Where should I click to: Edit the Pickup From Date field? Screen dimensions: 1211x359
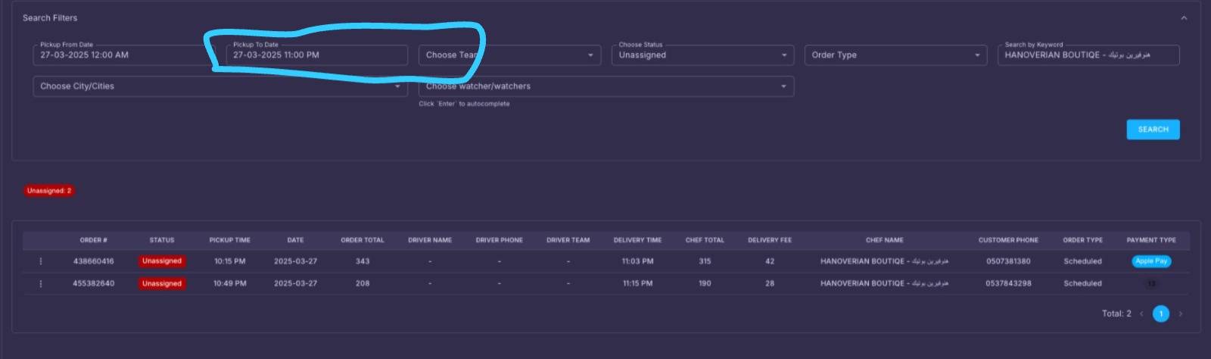[124, 55]
